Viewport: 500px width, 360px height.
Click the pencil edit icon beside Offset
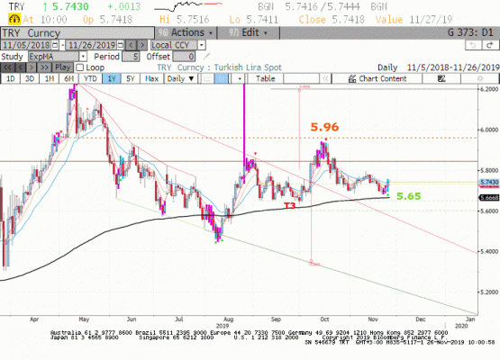coord(206,57)
